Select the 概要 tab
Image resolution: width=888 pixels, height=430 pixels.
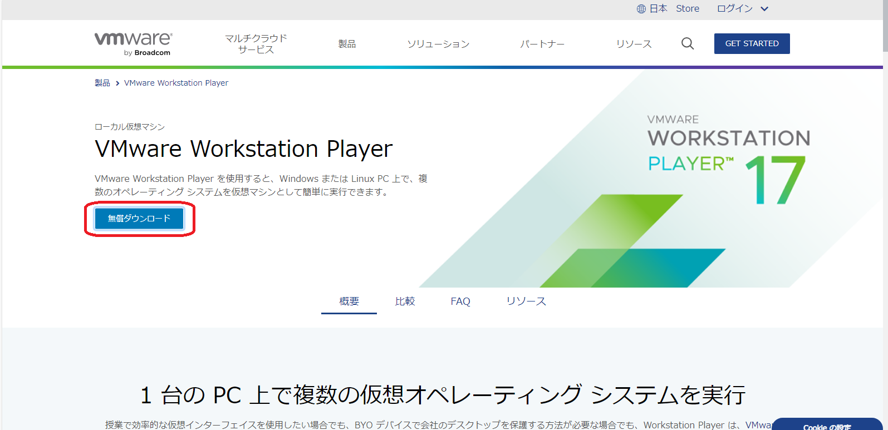point(349,302)
